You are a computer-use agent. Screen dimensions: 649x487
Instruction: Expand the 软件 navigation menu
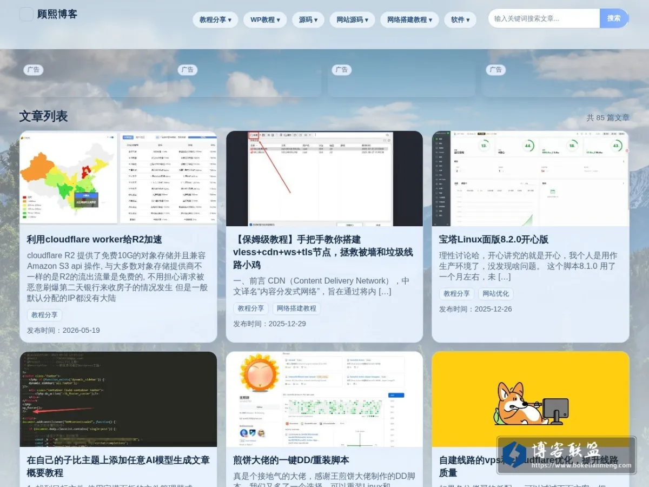click(460, 19)
